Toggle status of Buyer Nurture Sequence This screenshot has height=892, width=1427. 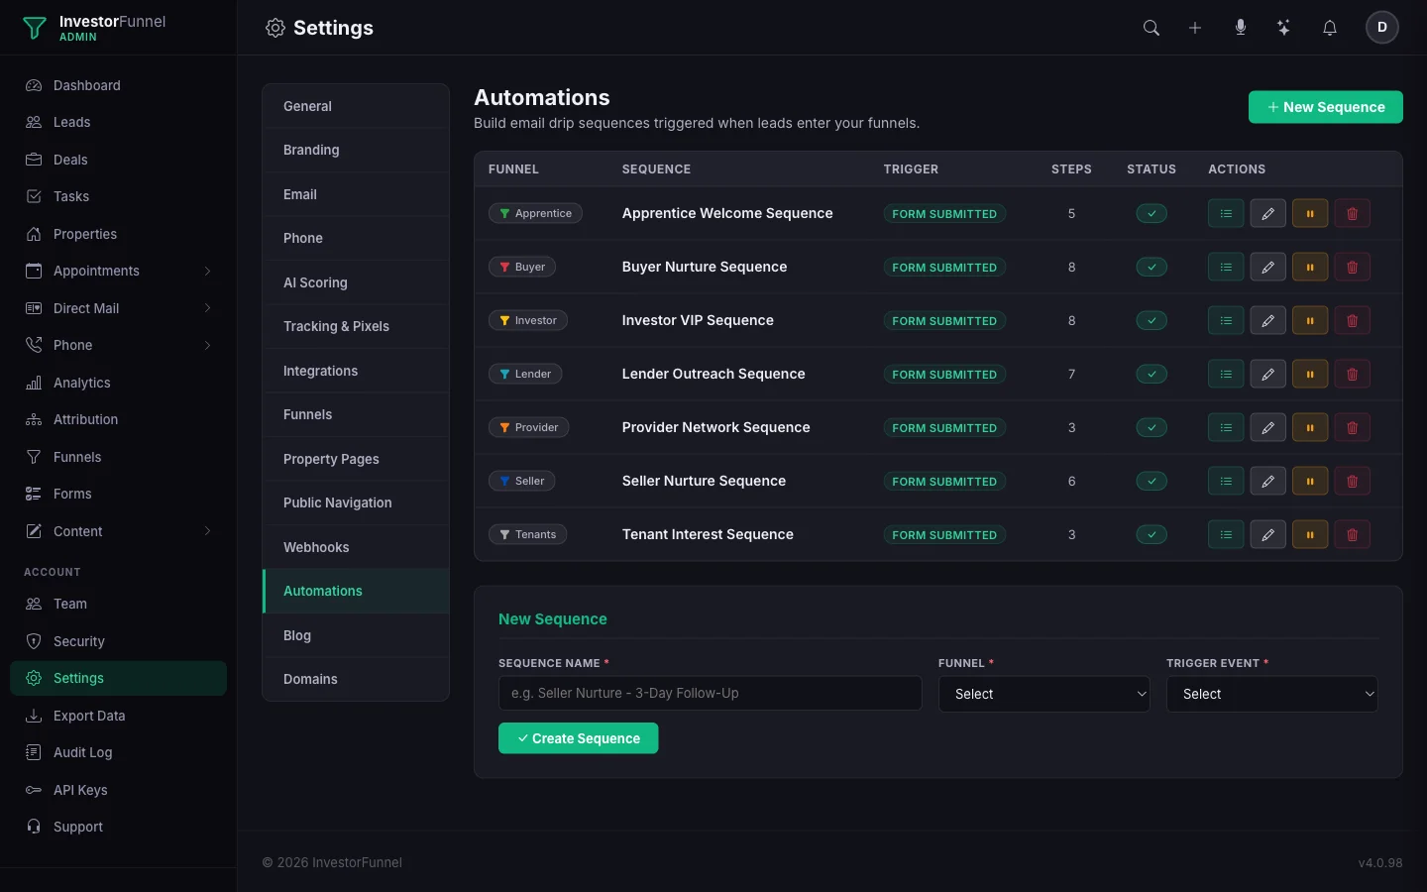coord(1152,268)
